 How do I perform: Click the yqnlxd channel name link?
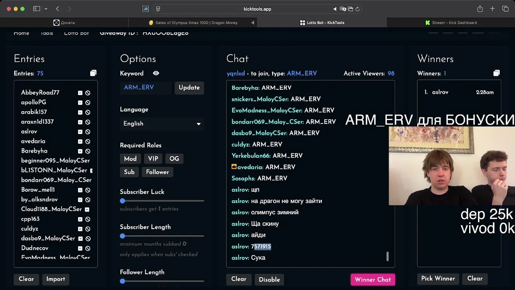pyautogui.click(x=236, y=73)
